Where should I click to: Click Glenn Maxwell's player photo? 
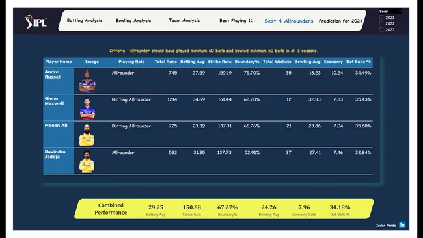tap(87, 108)
